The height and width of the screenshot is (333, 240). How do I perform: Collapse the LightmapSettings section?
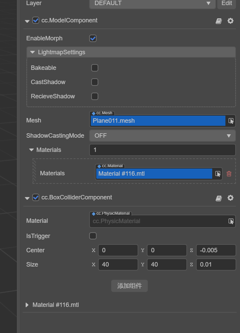[x=33, y=52]
